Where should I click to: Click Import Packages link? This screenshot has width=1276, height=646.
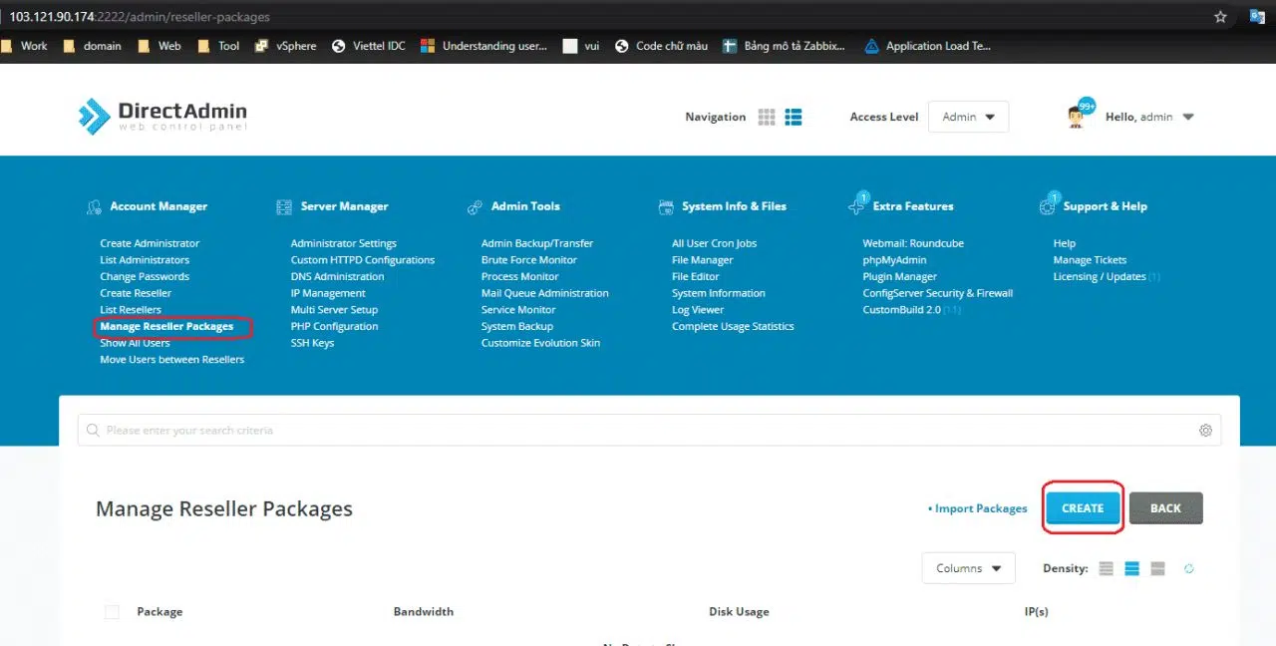point(977,508)
